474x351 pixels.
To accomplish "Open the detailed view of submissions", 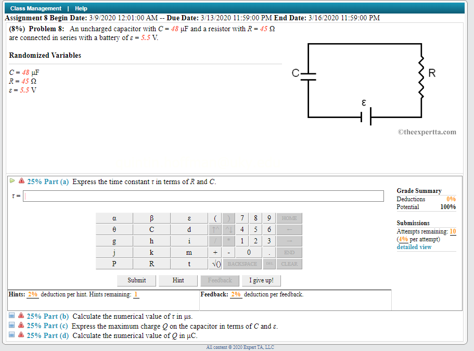I will click(414, 246).
